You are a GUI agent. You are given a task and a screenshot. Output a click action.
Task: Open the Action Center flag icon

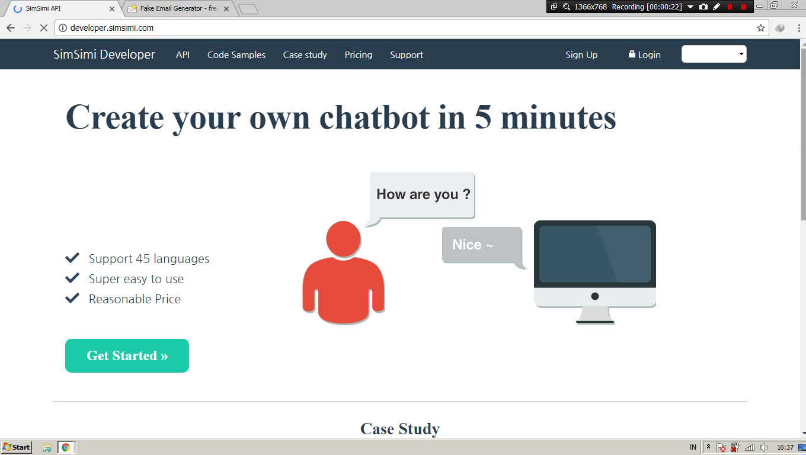(x=721, y=447)
